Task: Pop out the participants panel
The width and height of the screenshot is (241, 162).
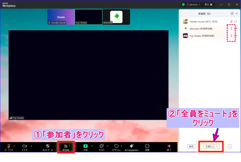Action: pyautogui.click(x=232, y=13)
